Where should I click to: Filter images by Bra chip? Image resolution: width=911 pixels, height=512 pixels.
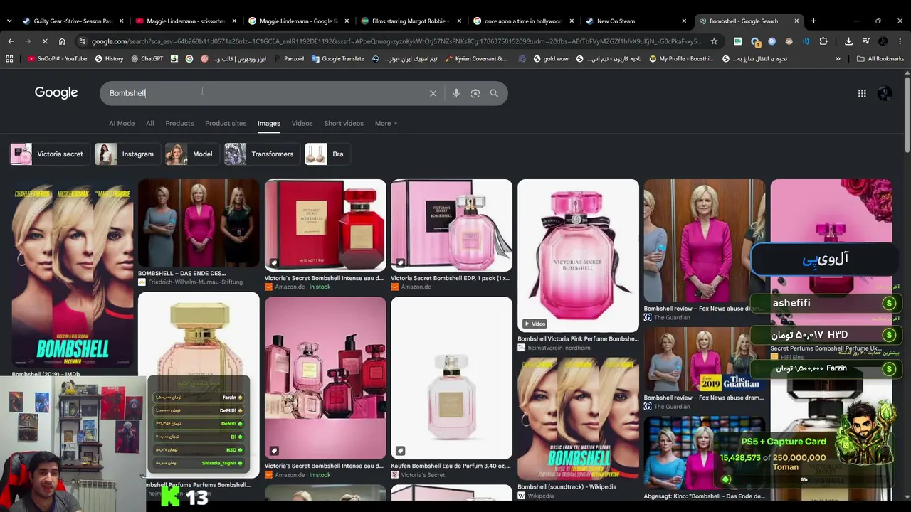[x=327, y=154]
